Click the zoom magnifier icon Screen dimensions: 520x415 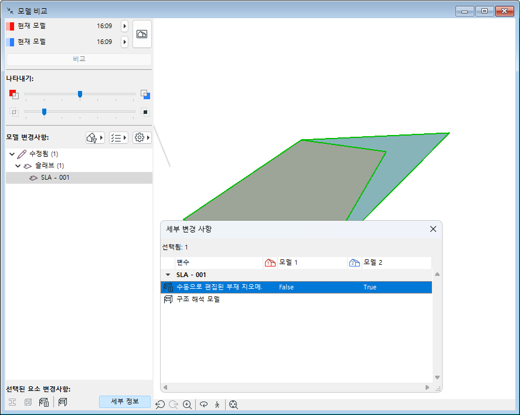click(188, 404)
